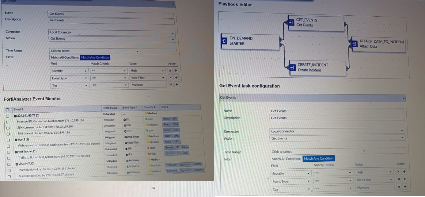Click the orange High severity dot for test_botnet
The width and height of the screenshot is (425, 197).
(149, 148)
